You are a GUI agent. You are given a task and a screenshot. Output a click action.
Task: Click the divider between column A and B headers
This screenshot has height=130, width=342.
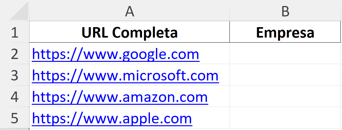[229, 11]
